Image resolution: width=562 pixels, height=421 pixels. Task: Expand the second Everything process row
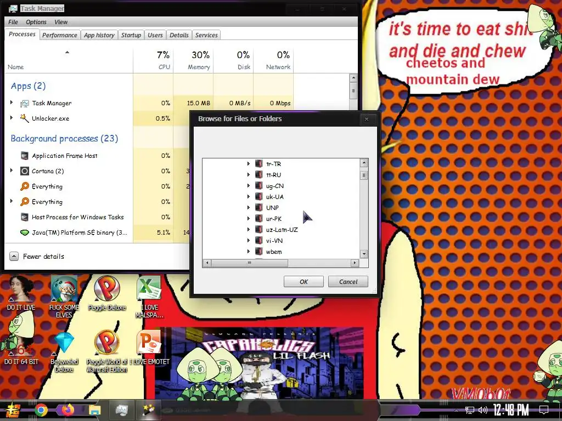pos(12,201)
